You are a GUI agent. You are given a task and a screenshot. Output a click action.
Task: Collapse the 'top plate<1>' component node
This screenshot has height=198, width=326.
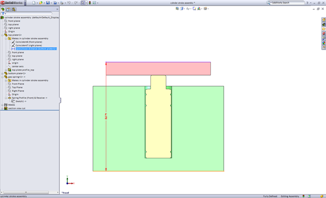pyautogui.click(x=2, y=35)
